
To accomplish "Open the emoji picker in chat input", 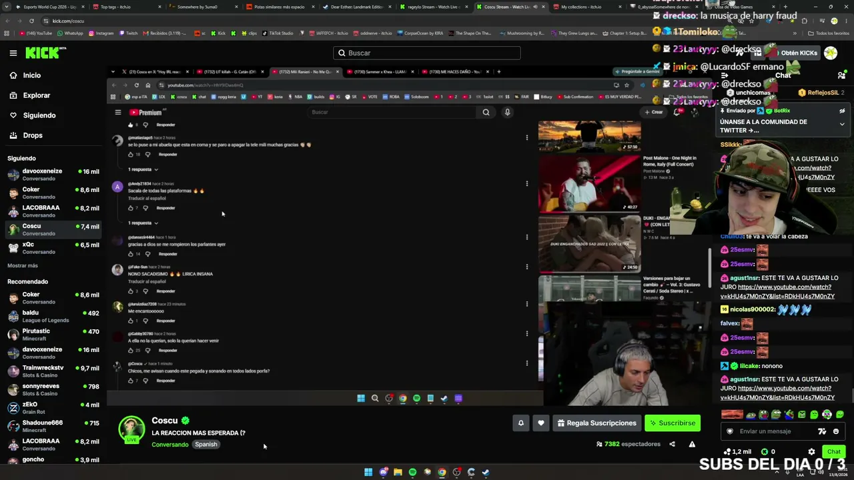I will click(x=835, y=431).
